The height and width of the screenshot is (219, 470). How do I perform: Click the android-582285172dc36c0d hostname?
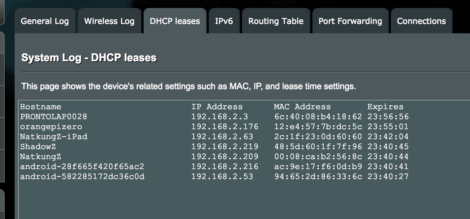tap(82, 177)
